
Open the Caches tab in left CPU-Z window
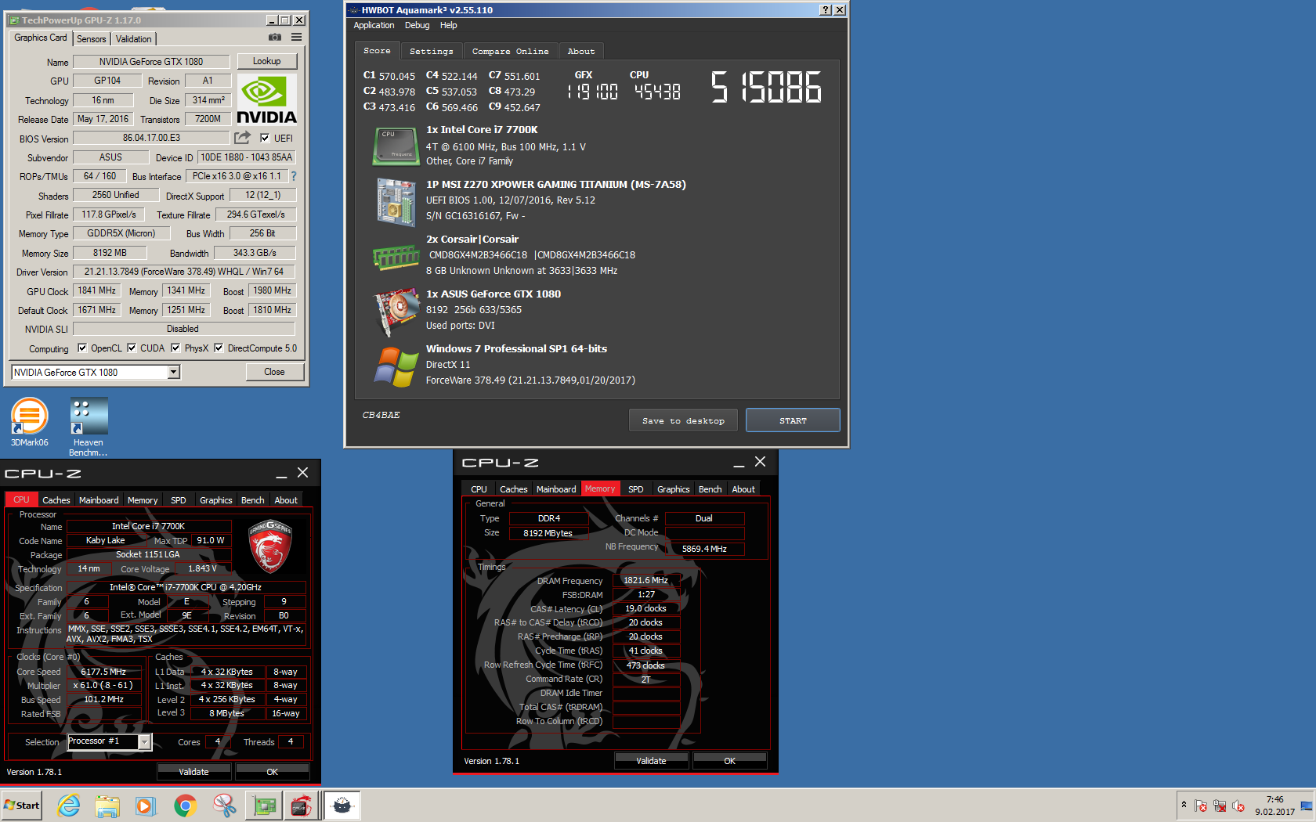56,500
